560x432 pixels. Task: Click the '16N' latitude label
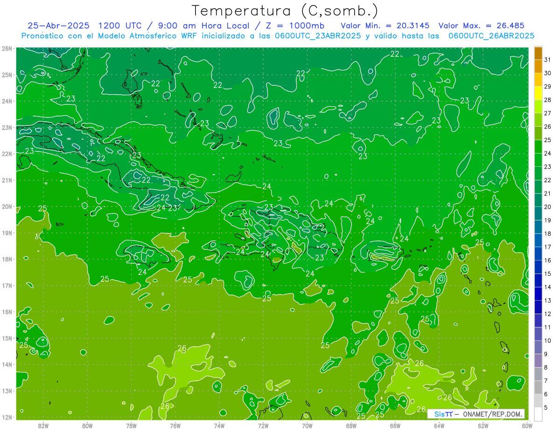pos(7,312)
